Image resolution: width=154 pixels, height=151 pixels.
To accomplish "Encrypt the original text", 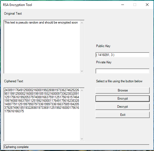I will (123, 99).
